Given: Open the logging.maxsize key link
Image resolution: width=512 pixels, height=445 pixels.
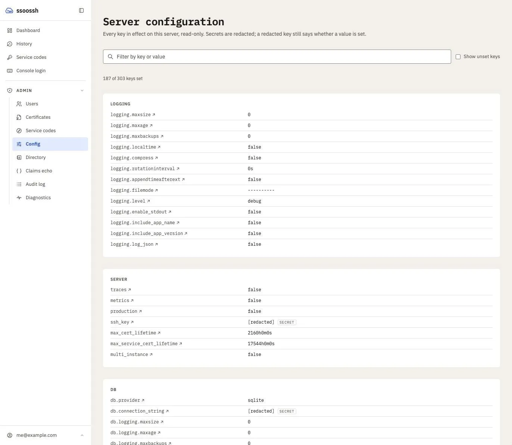Looking at the screenshot, I should pyautogui.click(x=133, y=115).
